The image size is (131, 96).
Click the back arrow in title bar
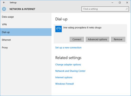pyautogui.click(x=4, y=3)
